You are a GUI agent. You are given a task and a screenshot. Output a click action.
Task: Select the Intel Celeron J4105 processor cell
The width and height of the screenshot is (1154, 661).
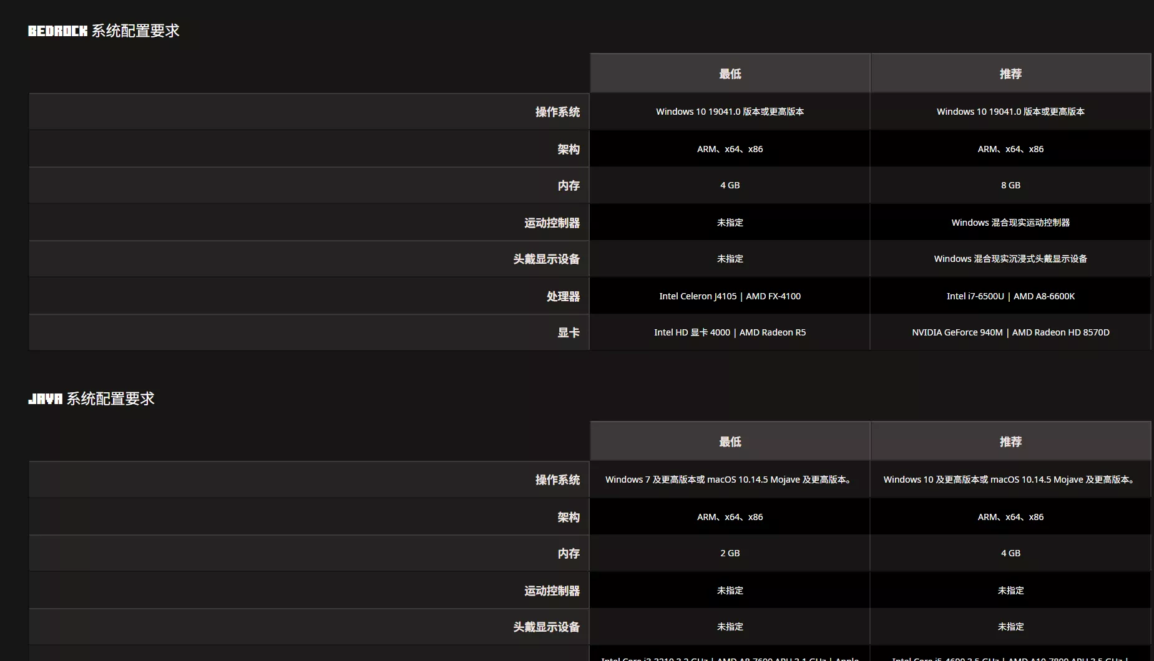730,296
